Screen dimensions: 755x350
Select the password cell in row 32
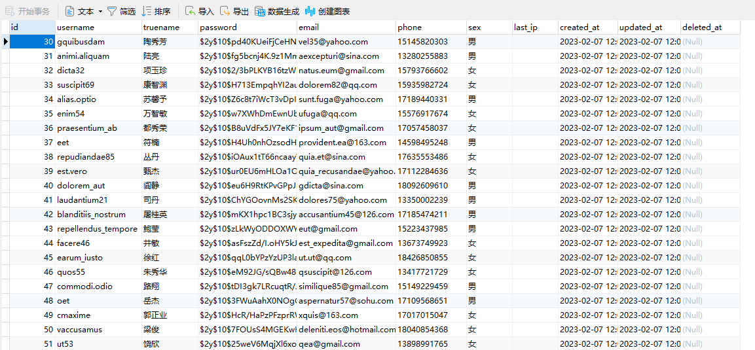(x=248, y=71)
